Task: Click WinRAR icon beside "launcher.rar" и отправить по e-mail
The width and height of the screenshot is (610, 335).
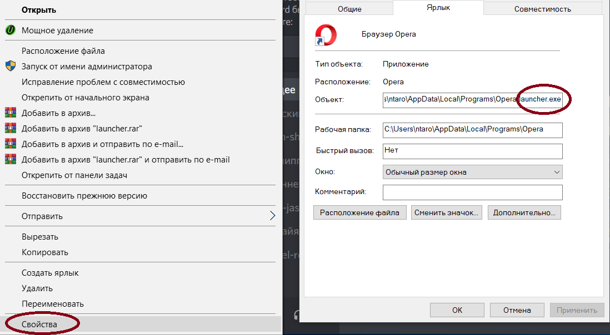Action: (10, 160)
